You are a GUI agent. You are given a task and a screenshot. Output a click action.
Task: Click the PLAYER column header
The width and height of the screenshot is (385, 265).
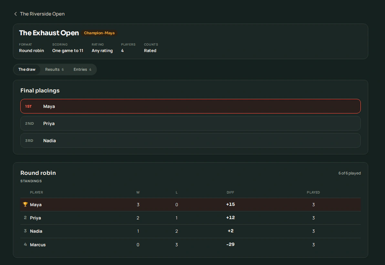[36, 192]
